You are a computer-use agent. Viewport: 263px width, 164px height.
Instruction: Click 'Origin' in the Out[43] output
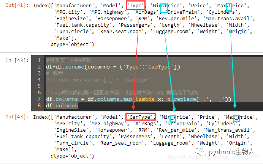pos(238,143)
